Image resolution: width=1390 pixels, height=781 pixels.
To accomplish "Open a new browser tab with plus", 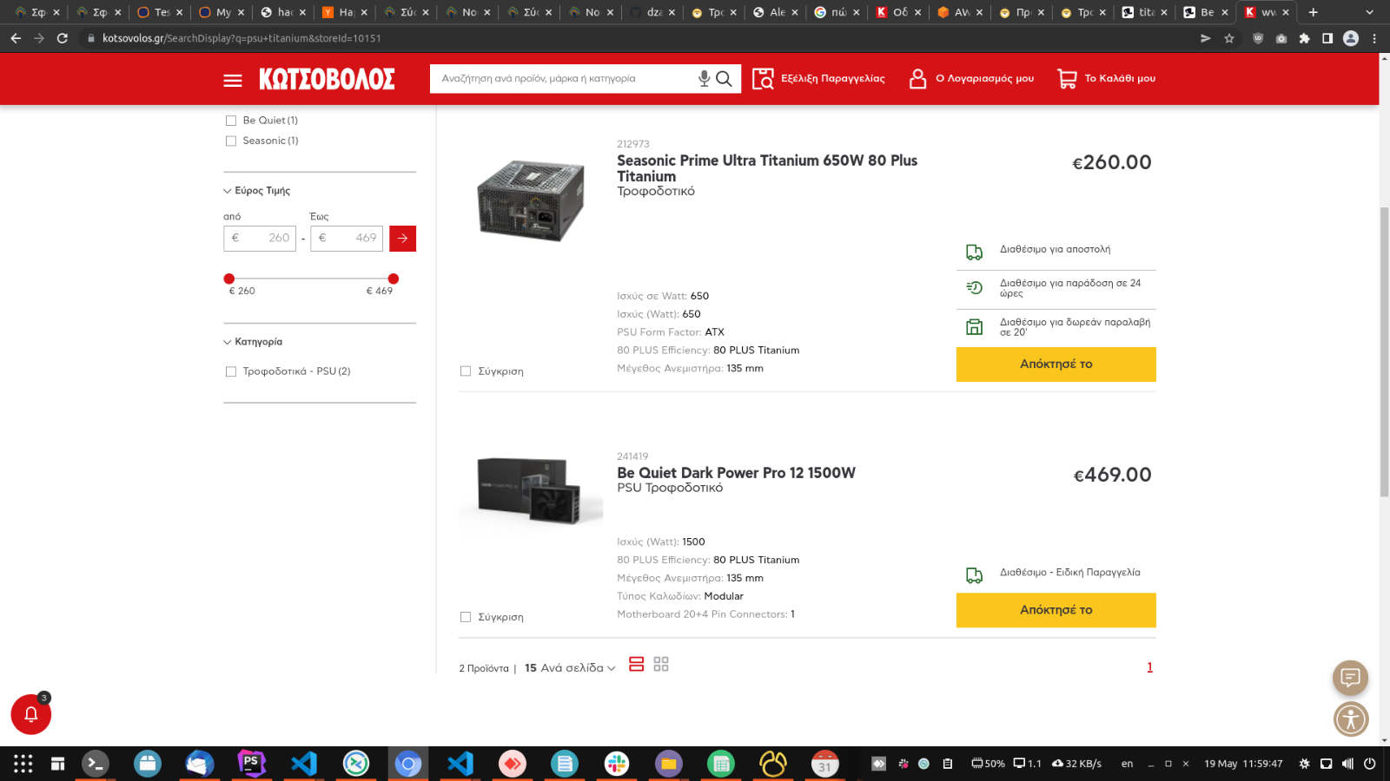I will coord(1314,12).
